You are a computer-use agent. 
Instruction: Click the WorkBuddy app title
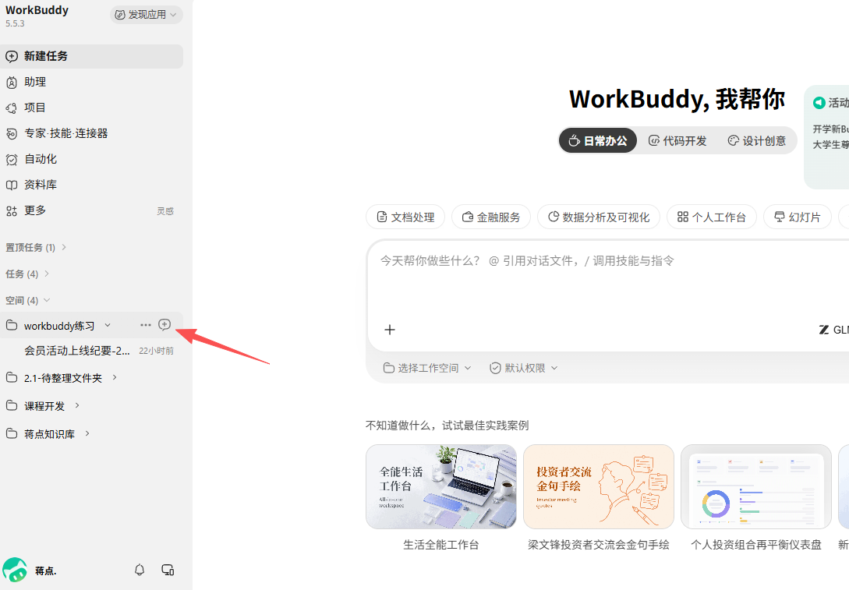pyautogui.click(x=37, y=10)
